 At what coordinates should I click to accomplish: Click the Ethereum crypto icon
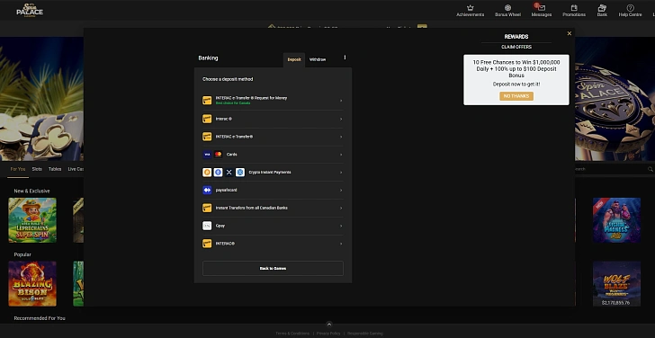click(x=218, y=173)
